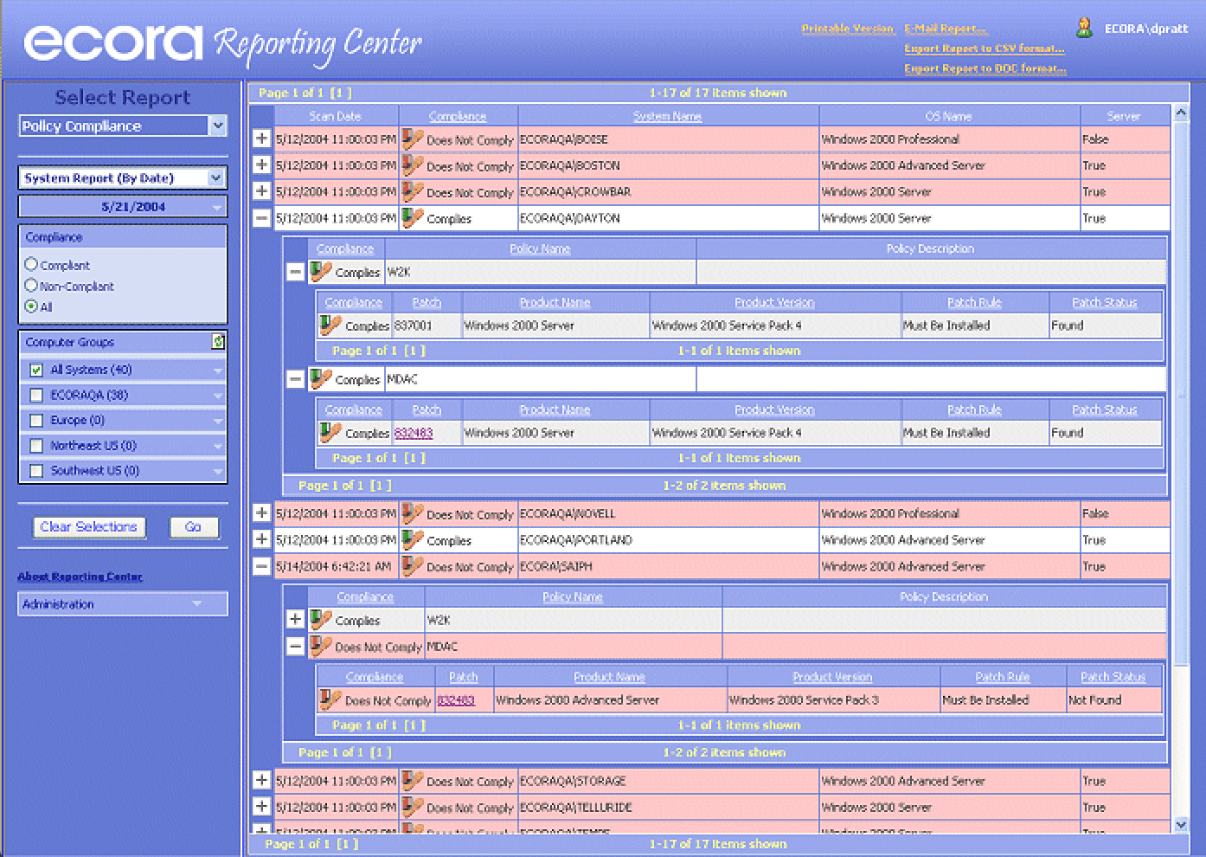Sort the SAIPH patch table by Product Version
Screen dimensions: 1206x857
pos(832,677)
